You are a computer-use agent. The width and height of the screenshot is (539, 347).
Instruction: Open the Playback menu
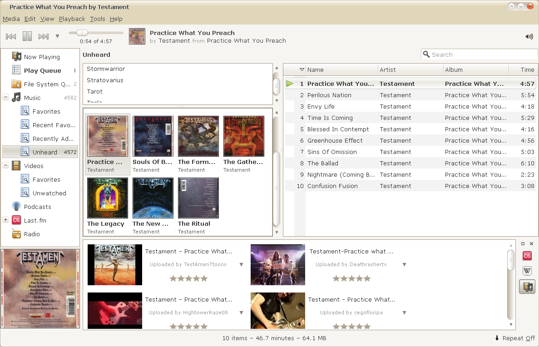pyautogui.click(x=72, y=19)
